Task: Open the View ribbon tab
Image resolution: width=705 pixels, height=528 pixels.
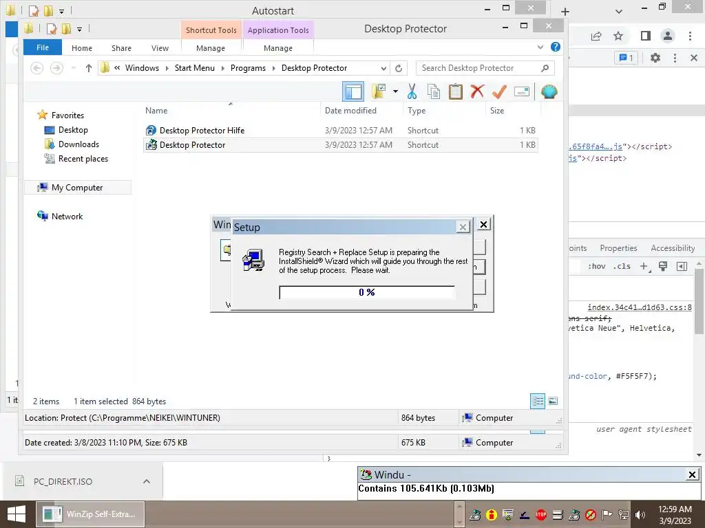Action: tap(160, 48)
